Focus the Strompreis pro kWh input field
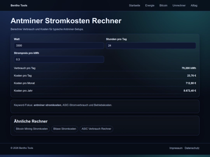 coord(59,59)
